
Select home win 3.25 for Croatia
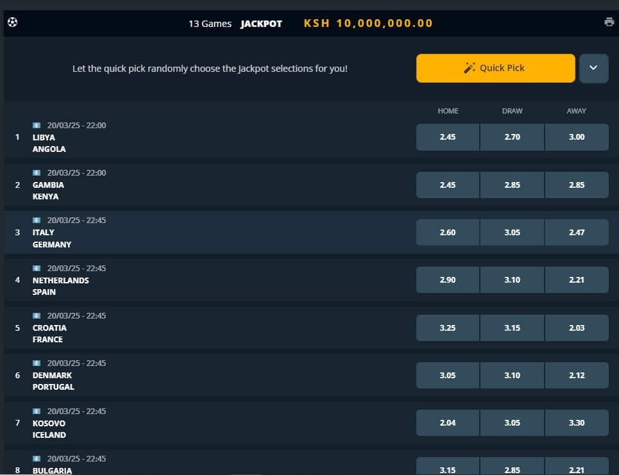coord(447,327)
